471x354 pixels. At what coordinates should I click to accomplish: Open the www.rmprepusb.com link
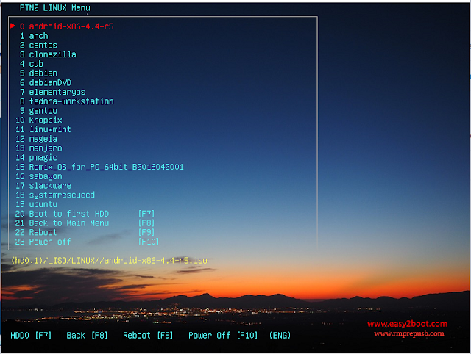point(409,333)
